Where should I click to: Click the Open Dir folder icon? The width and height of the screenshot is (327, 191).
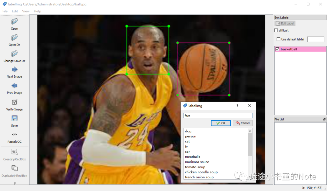pos(15,38)
